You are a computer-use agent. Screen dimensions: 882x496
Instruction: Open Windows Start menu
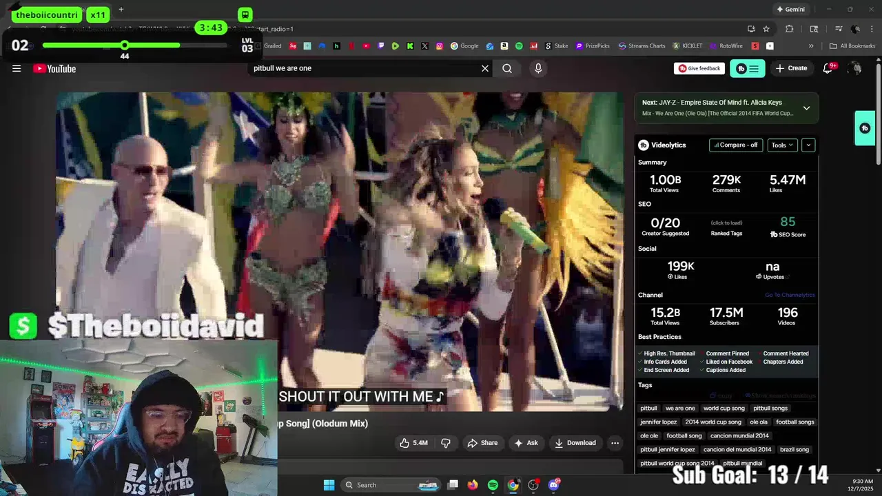tap(329, 485)
